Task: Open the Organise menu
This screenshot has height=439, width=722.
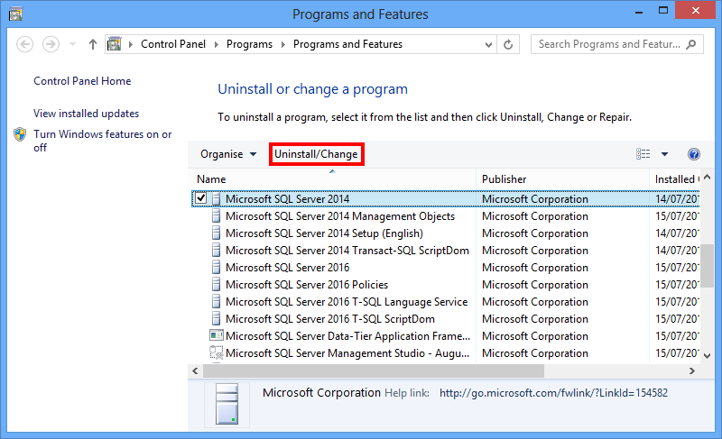Action: click(x=228, y=154)
